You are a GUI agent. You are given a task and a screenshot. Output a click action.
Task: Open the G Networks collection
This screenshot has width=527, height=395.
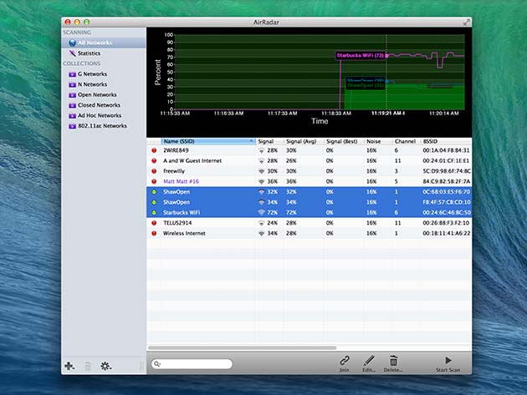(92, 73)
